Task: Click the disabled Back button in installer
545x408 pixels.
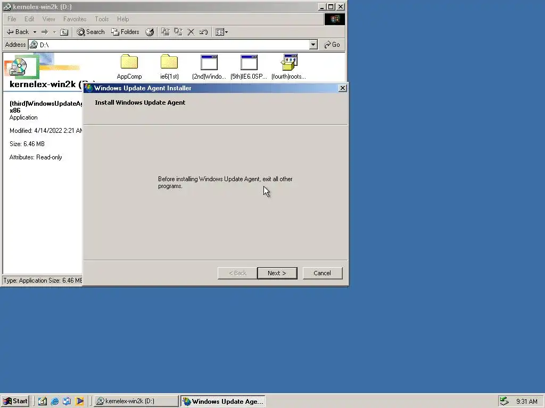Action: pyautogui.click(x=237, y=273)
